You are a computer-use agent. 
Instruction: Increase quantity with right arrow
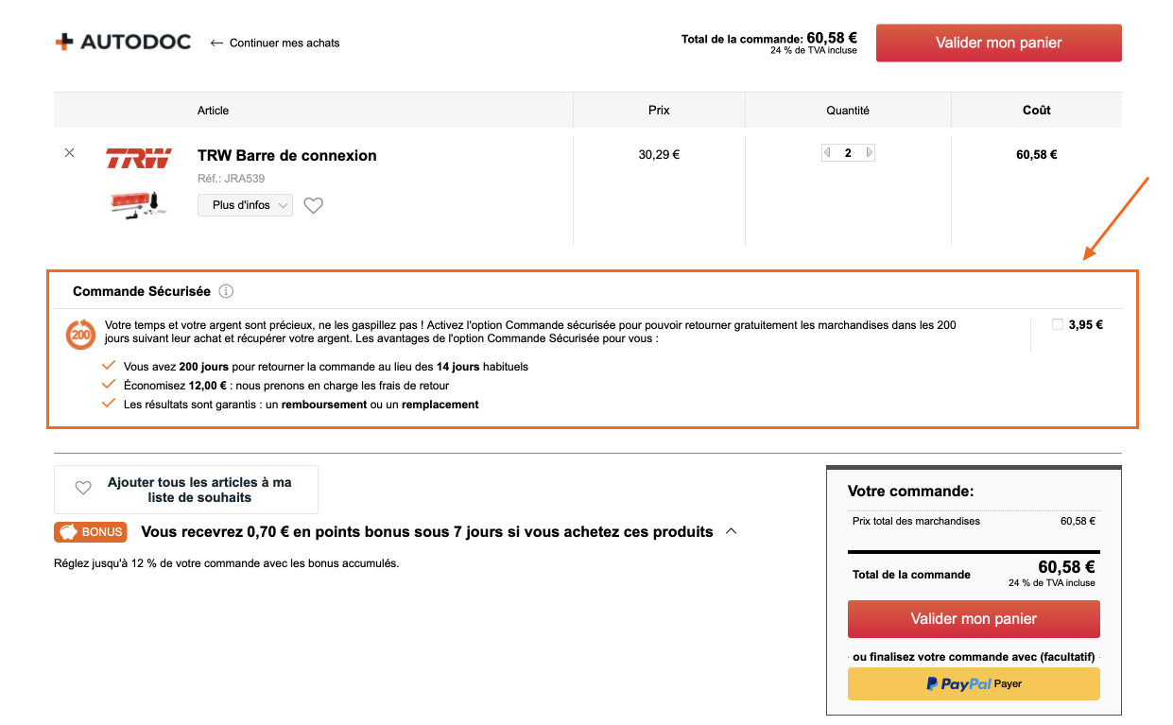click(x=869, y=153)
